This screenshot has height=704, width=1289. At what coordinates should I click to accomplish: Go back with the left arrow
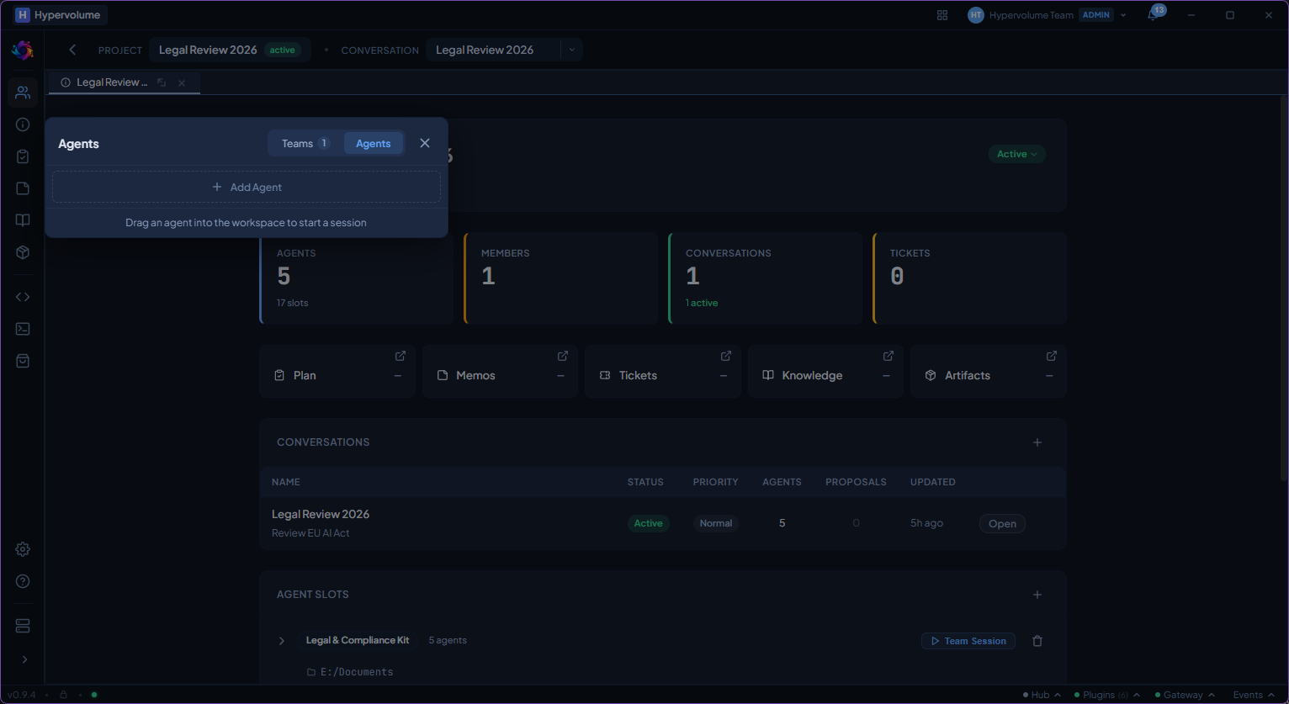tap(72, 50)
